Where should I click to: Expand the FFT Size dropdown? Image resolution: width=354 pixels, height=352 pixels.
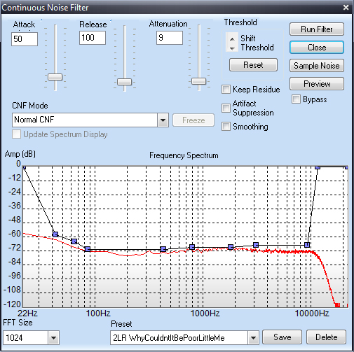coord(53,337)
